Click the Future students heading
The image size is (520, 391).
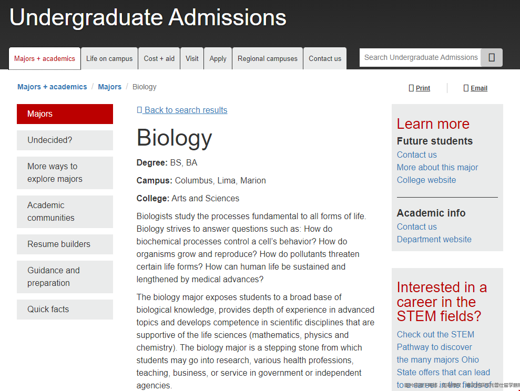pos(435,141)
